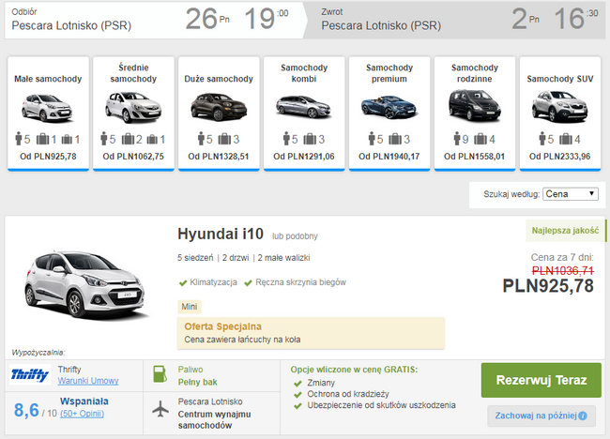Screen dimensions: 610x439
Task: Select the Samochody SUV car category
Action: coord(560,114)
